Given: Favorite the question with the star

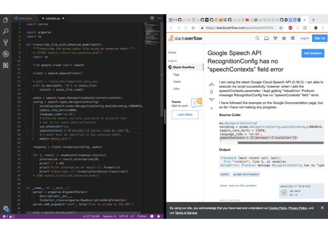Looking at the screenshot, I should 211,108.
